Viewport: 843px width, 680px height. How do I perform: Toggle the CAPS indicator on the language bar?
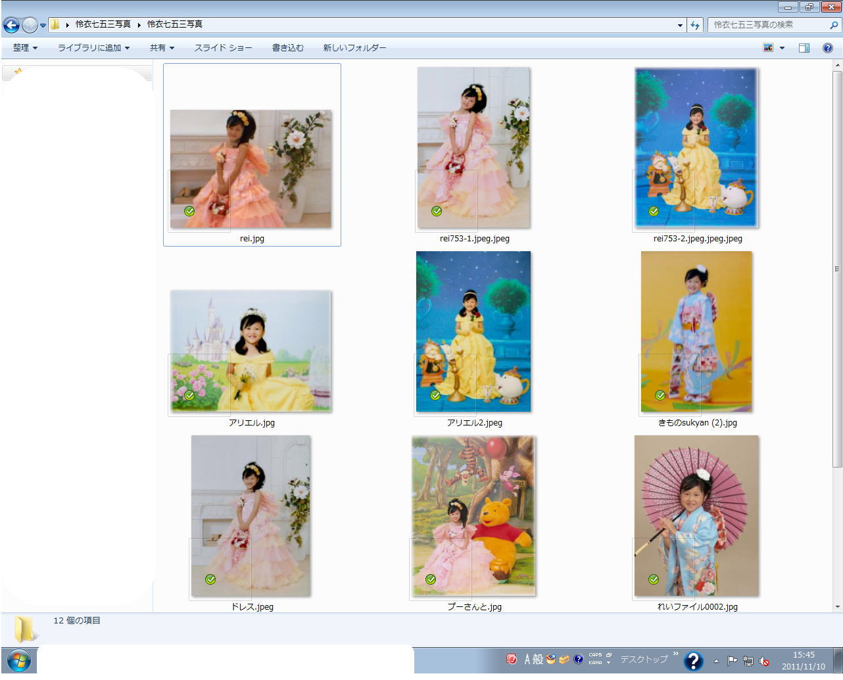[595, 655]
